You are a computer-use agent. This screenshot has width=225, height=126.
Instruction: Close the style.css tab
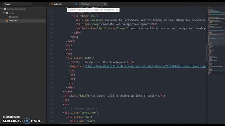coord(105,4)
